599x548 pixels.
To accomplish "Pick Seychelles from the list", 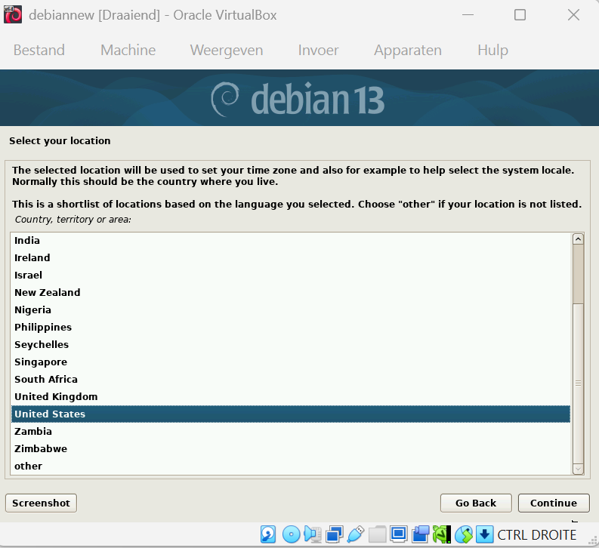I will click(290, 345).
